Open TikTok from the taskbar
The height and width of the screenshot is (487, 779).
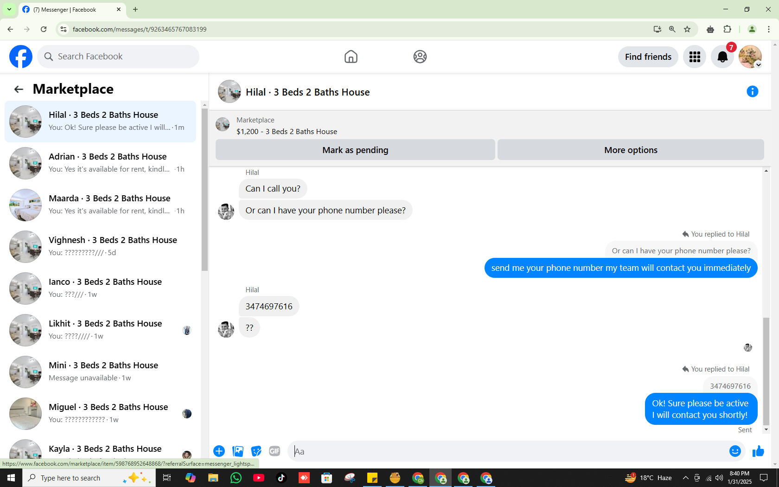pos(281,478)
